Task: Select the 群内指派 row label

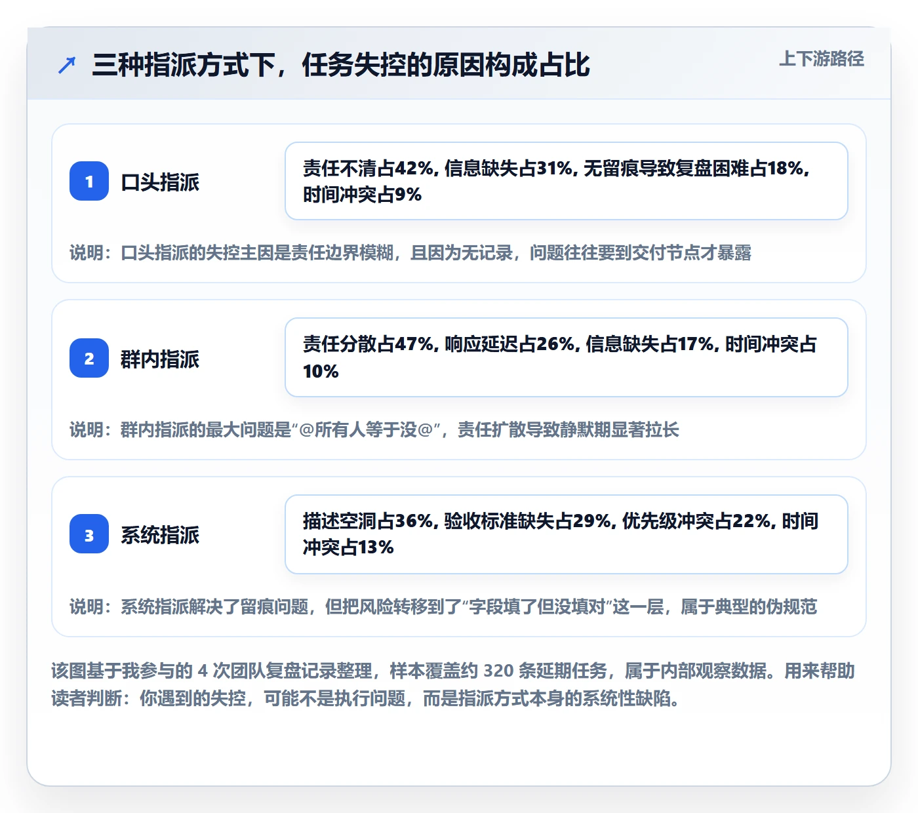Action: click(x=160, y=359)
